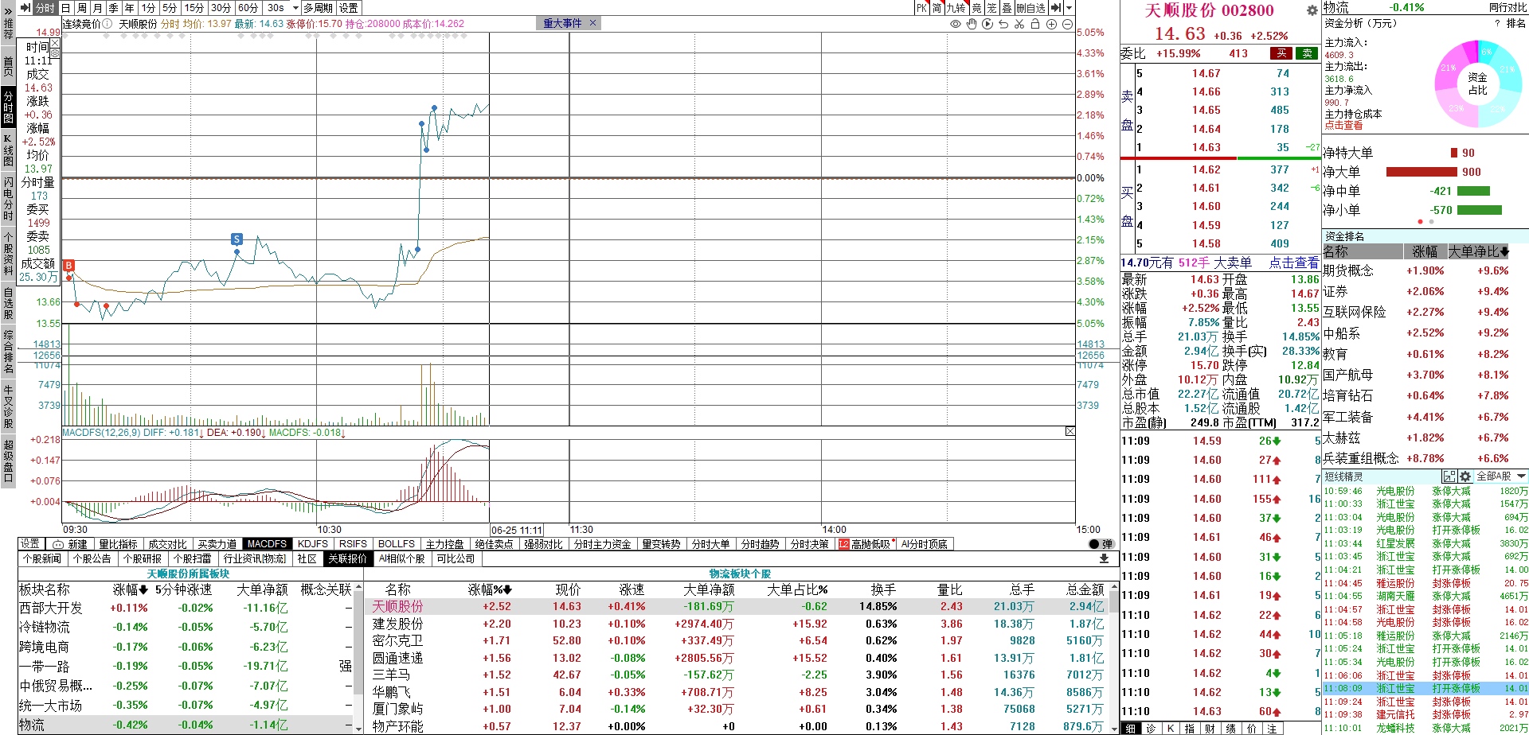Click the download arrow icon in the bottom panel
The width and height of the screenshot is (1529, 735).
click(x=1104, y=558)
